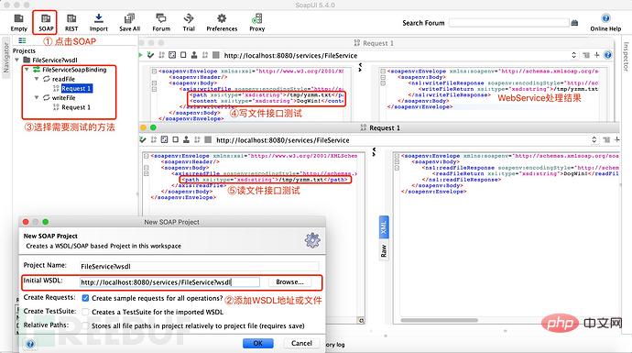Open Online Help icon
Viewport: 632px width, 353px height.
(x=605, y=23)
